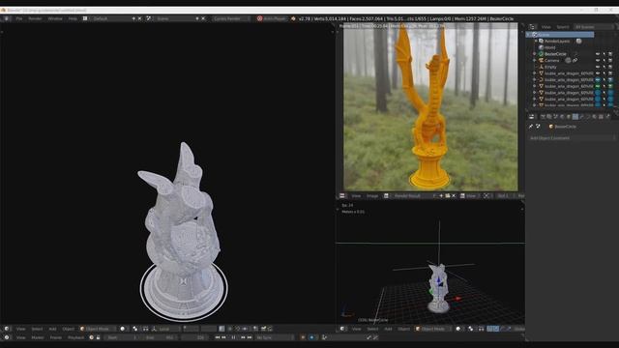The height and width of the screenshot is (348, 619).
Task: Toggle the pin icon in properties context
Action: coord(531,127)
